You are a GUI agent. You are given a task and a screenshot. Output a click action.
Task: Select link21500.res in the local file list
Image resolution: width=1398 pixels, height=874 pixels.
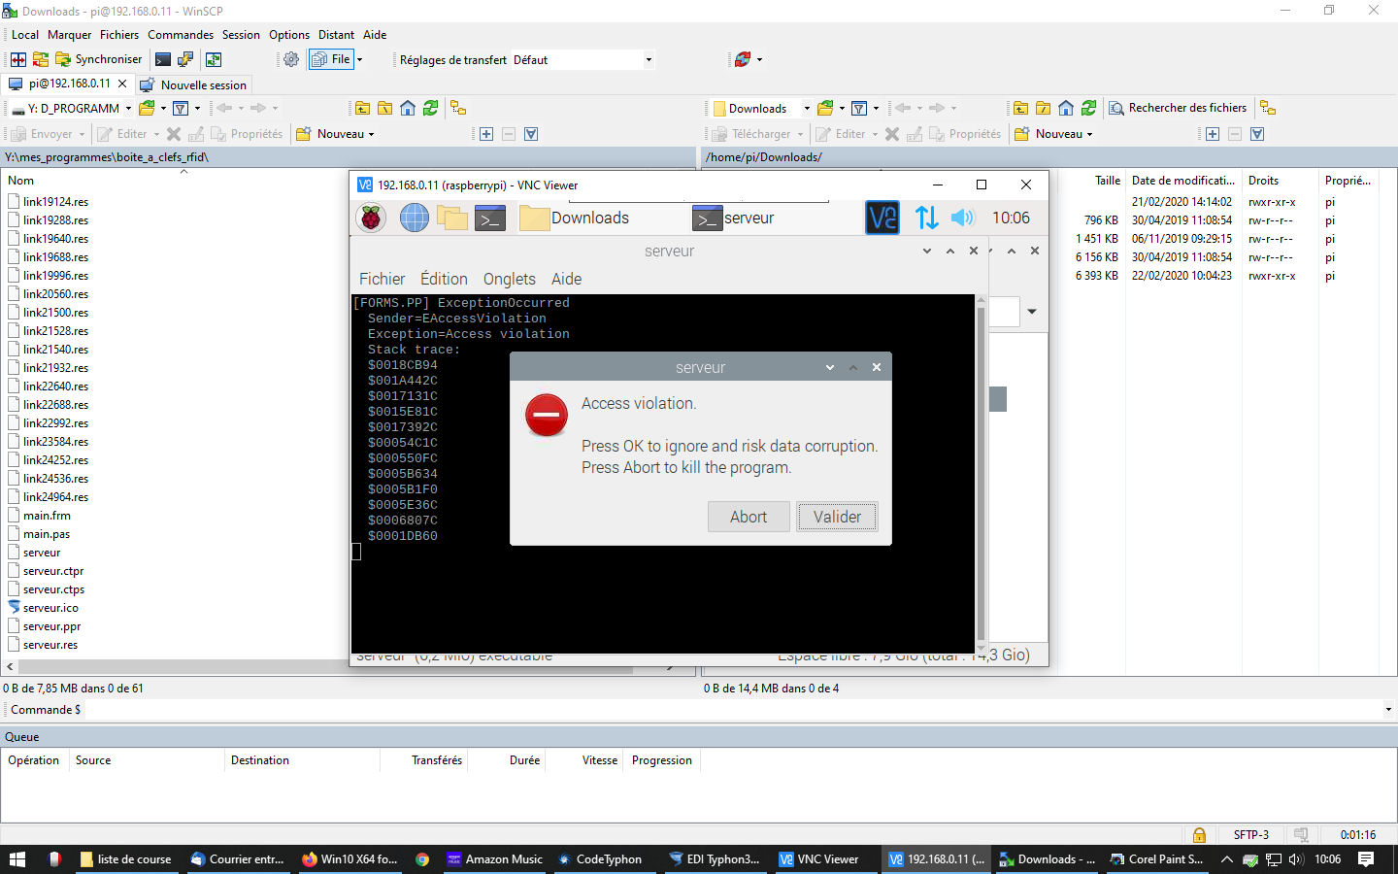tap(55, 313)
